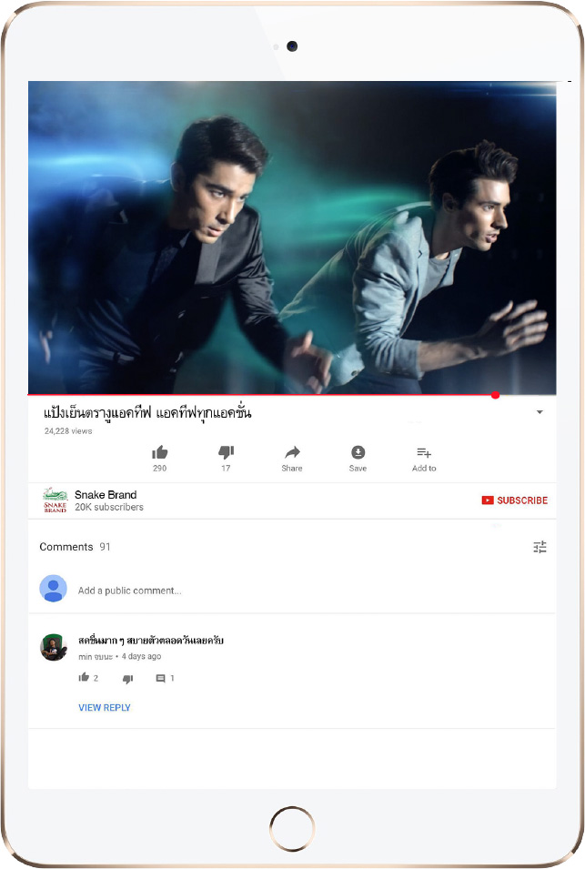Screen dimensions: 585x869
Task: Open reply bubble icon on the comment
Action: 161,678
